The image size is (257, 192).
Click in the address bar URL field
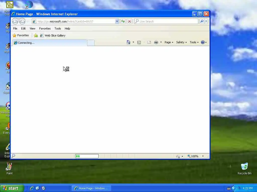(x=76, y=21)
